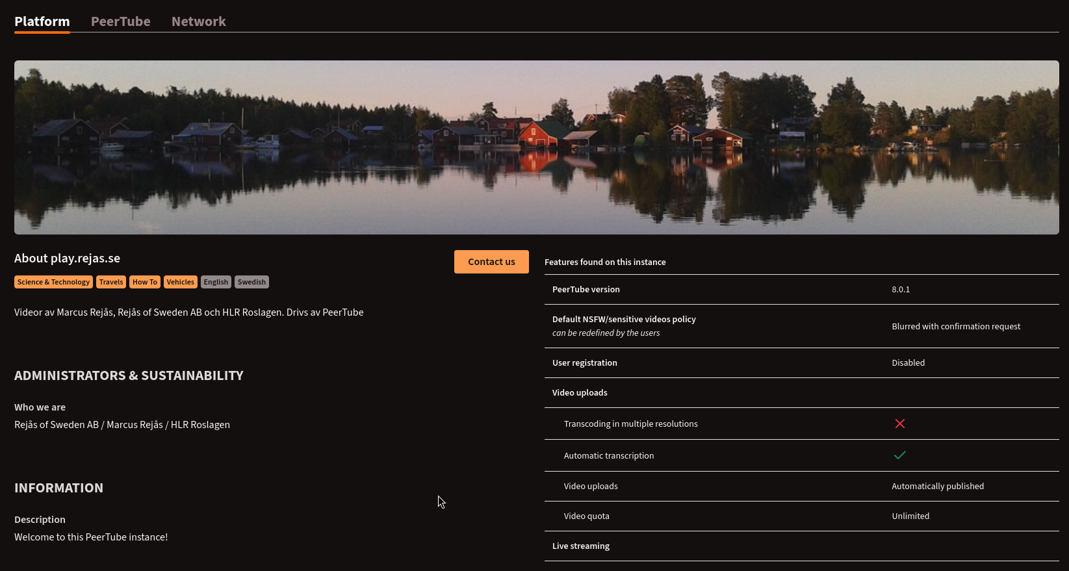This screenshot has height=571, width=1069.
Task: Open the PeerTube tab
Action: coord(120,21)
